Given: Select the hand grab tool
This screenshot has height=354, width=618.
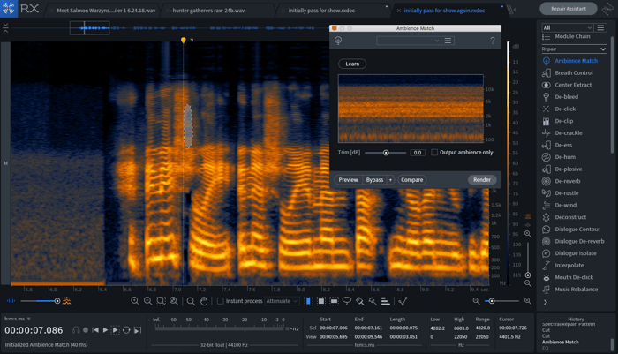Looking at the screenshot, I should 203,301.
